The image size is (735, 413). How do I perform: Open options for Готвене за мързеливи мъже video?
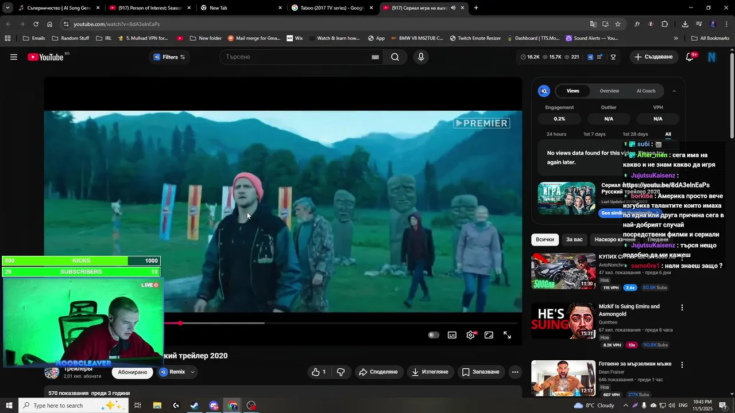pos(682,365)
